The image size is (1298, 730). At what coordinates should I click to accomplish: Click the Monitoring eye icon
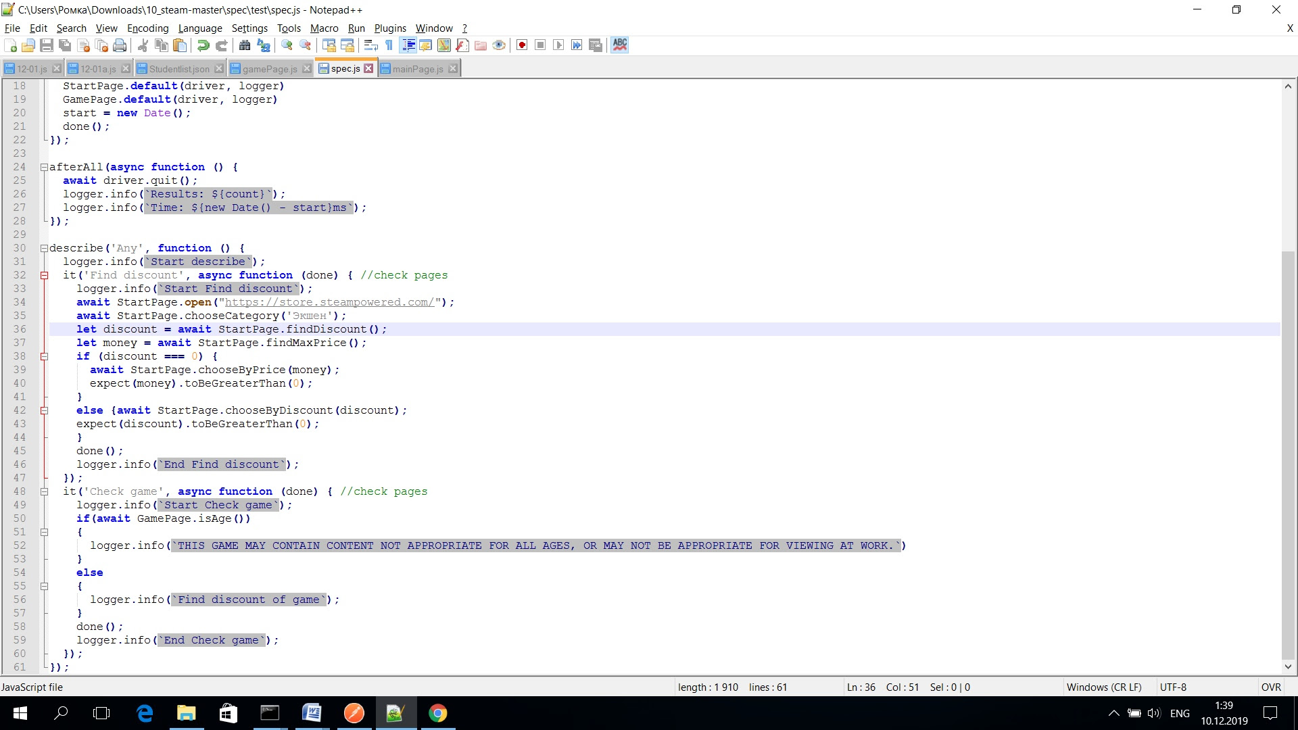tap(499, 45)
